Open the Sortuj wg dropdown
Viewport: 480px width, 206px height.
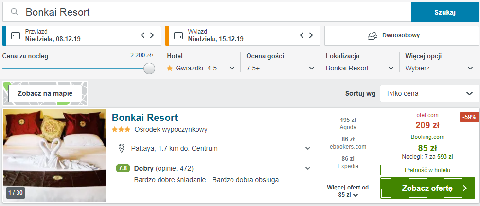click(429, 93)
